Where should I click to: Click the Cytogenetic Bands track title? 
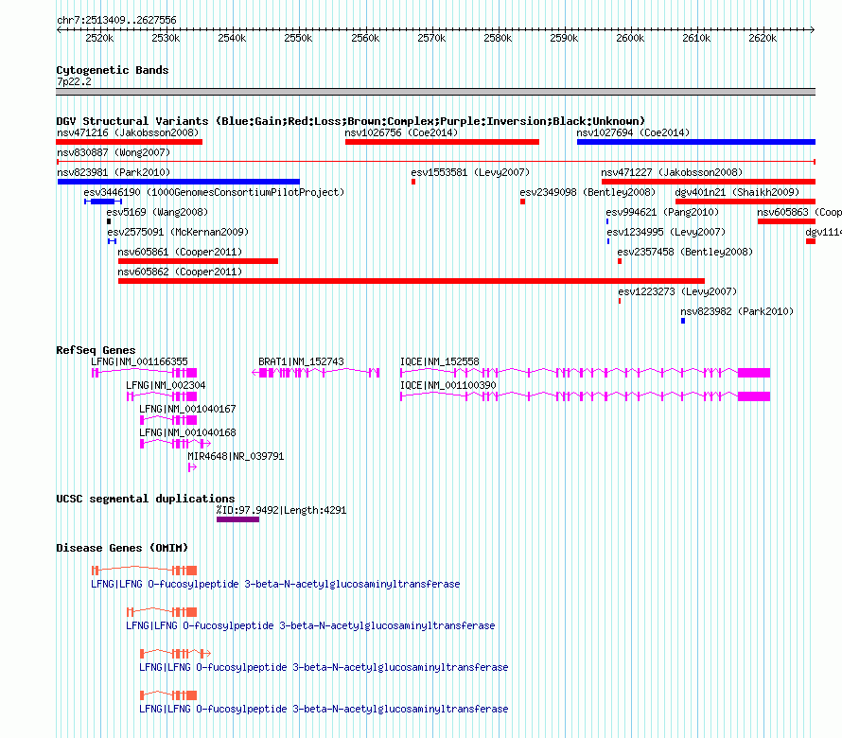[113, 70]
